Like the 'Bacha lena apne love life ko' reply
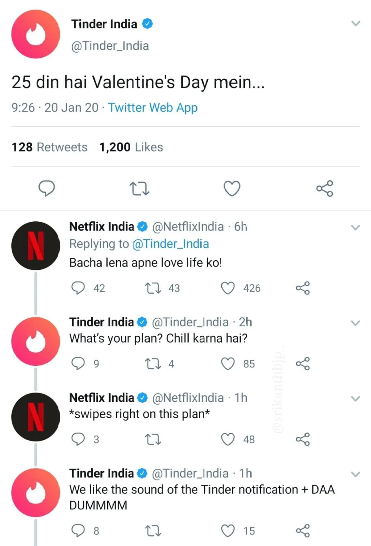The image size is (371, 546). [228, 288]
